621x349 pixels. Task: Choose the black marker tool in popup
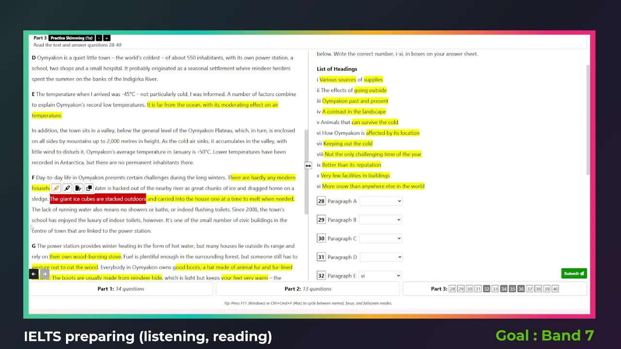tap(67, 188)
